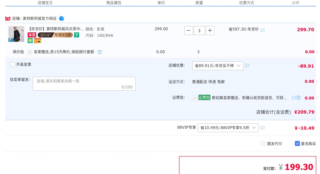Click the 聚划算卖家赠送 freight insurance description
The width and height of the screenshot is (320, 174).
coord(249,98)
